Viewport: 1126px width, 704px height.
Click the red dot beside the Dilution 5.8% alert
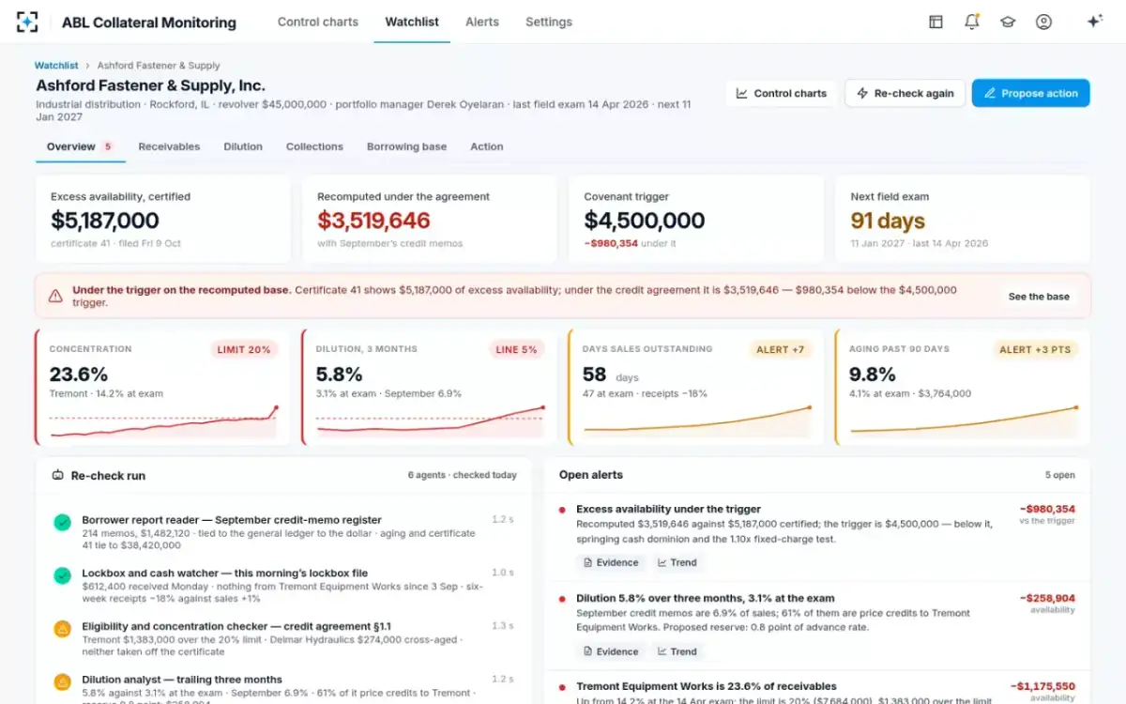[562, 599]
